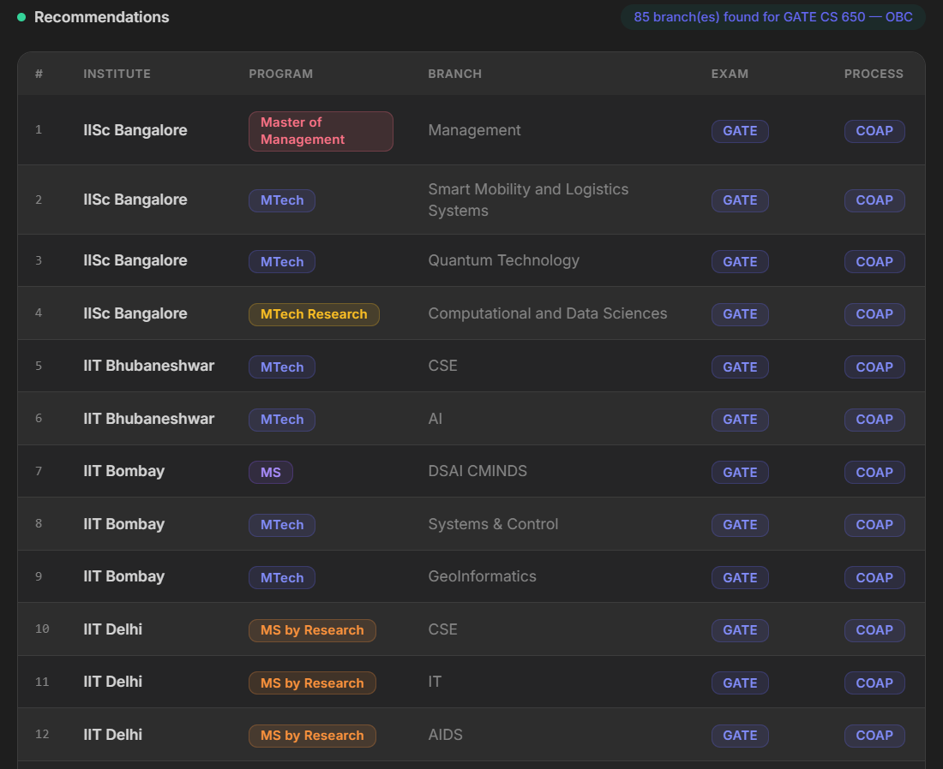
Task: Click IISc Bangalore in the MTech Research row
Action: pos(135,313)
